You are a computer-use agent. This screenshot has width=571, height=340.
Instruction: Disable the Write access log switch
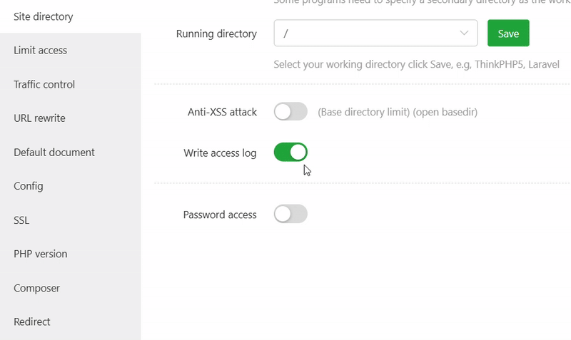pyautogui.click(x=290, y=152)
